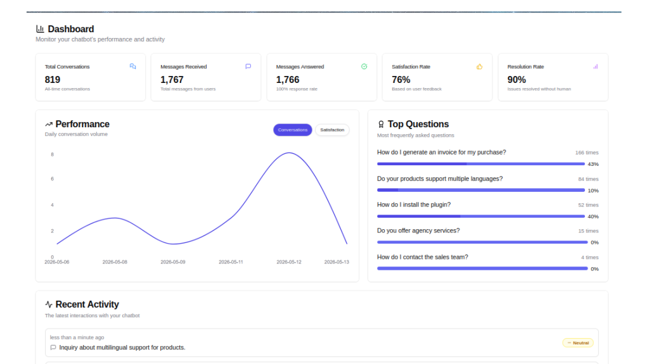649x364 pixels.
Task: Click '84 times' count label
Action: (588, 179)
